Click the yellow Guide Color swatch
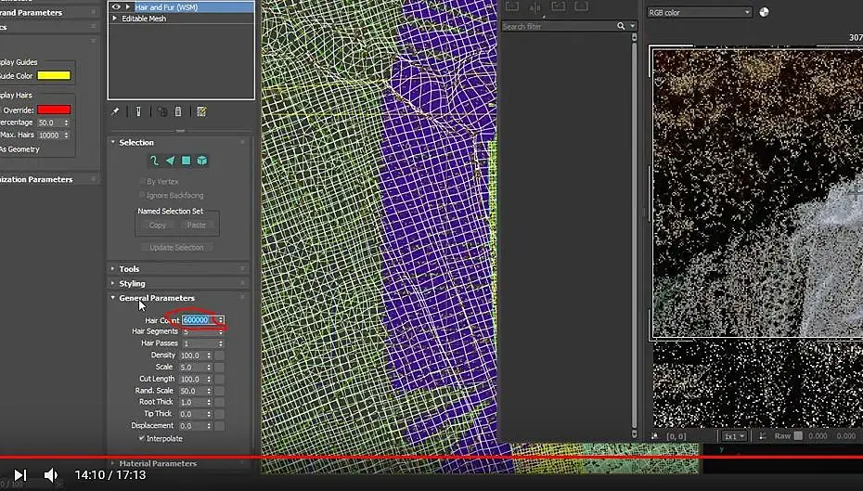Screen dimensions: 863x491 pyautogui.click(x=55, y=76)
